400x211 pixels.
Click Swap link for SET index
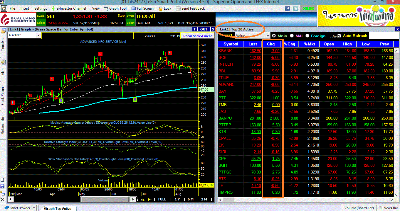[x=41, y=16]
